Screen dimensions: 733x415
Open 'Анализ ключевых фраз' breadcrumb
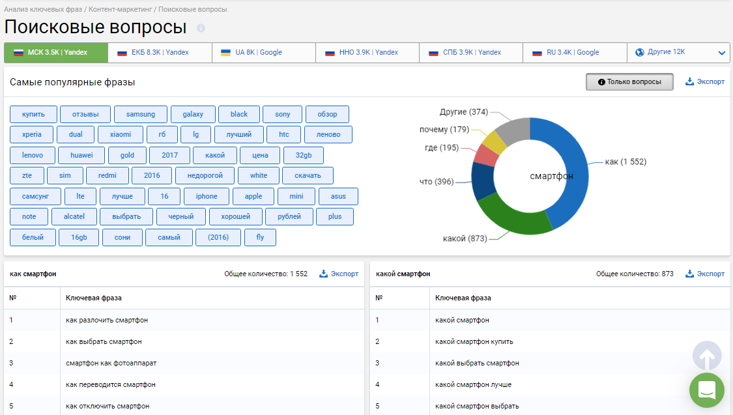[43, 9]
